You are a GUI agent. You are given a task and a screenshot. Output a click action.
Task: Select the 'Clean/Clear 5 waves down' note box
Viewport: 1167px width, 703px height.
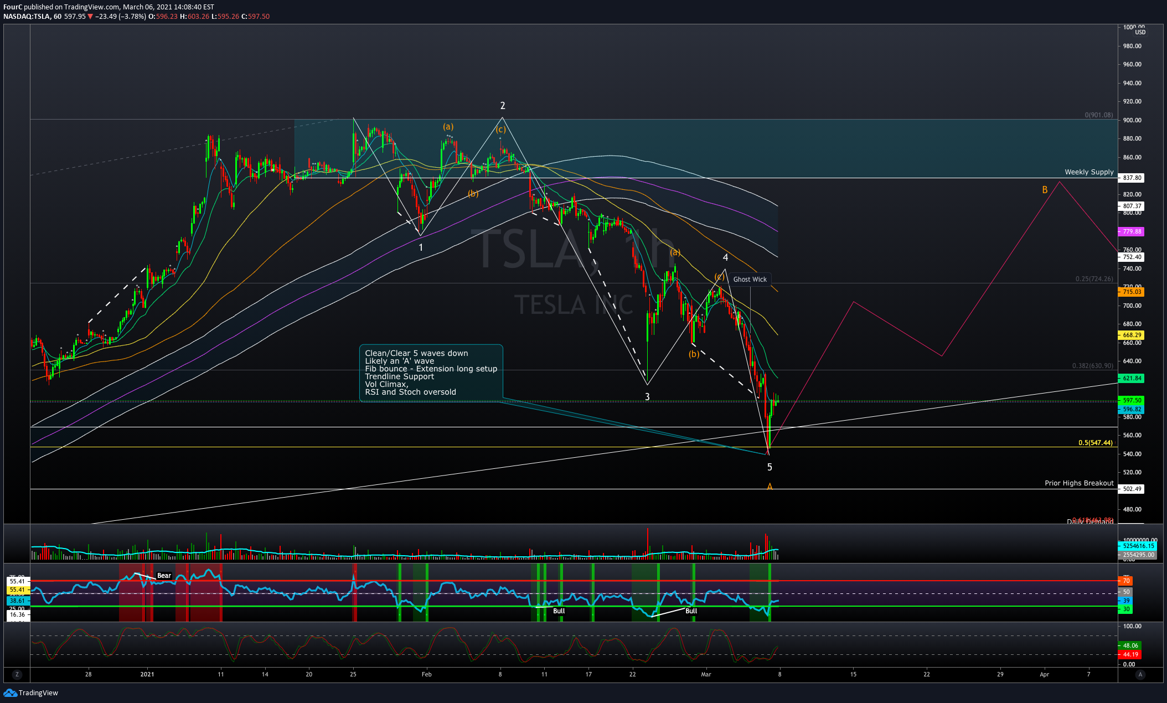pos(431,373)
